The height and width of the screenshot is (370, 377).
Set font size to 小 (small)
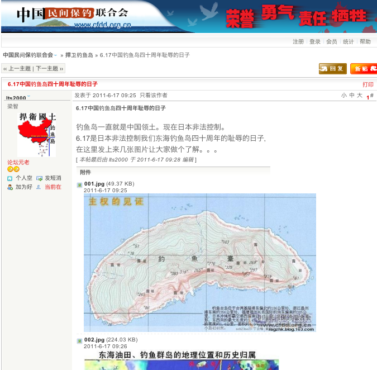pyautogui.click(x=344, y=96)
